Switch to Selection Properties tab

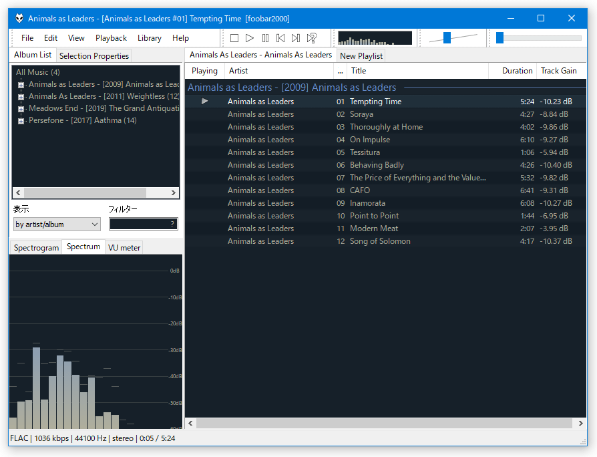tap(94, 56)
